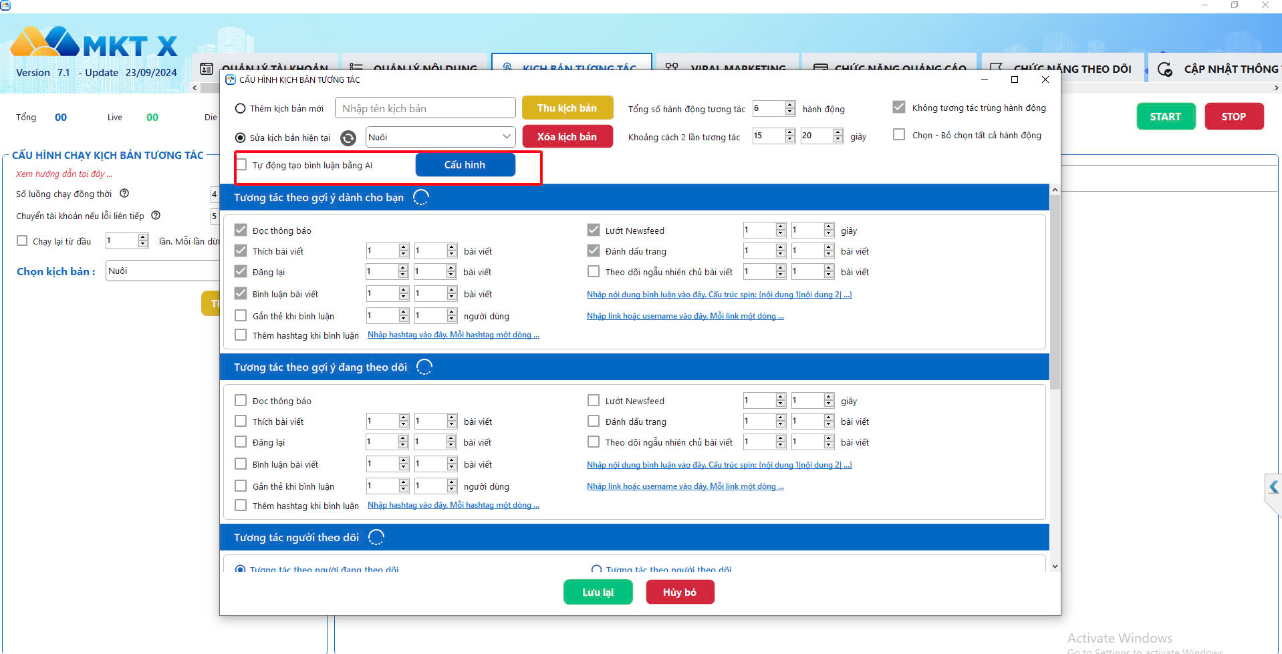
Task: Uncheck Lướt Newsfeed in first section
Action: pos(594,230)
